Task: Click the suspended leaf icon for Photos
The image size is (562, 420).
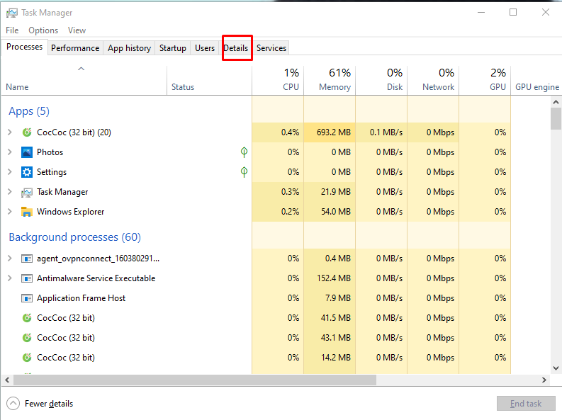Action: pyautogui.click(x=244, y=152)
